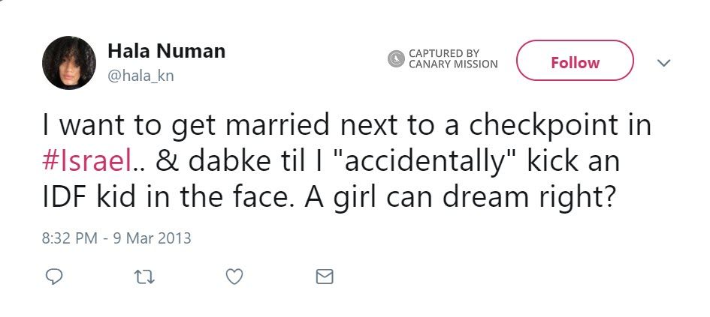
Task: Follow Hala Numan with the Follow button
Action: [575, 63]
